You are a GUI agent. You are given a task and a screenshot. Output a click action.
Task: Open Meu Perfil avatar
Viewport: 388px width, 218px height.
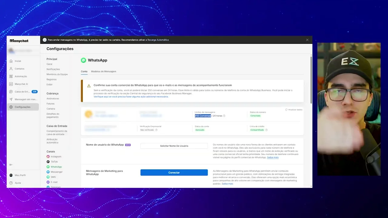[11, 175]
